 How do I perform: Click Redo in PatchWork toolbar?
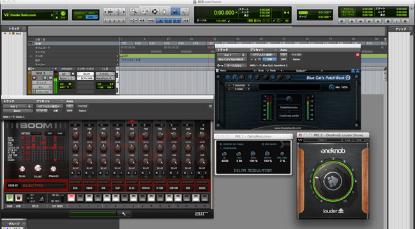point(271,71)
